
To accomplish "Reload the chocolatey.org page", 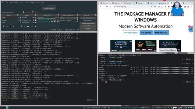I will coord(107,7).
